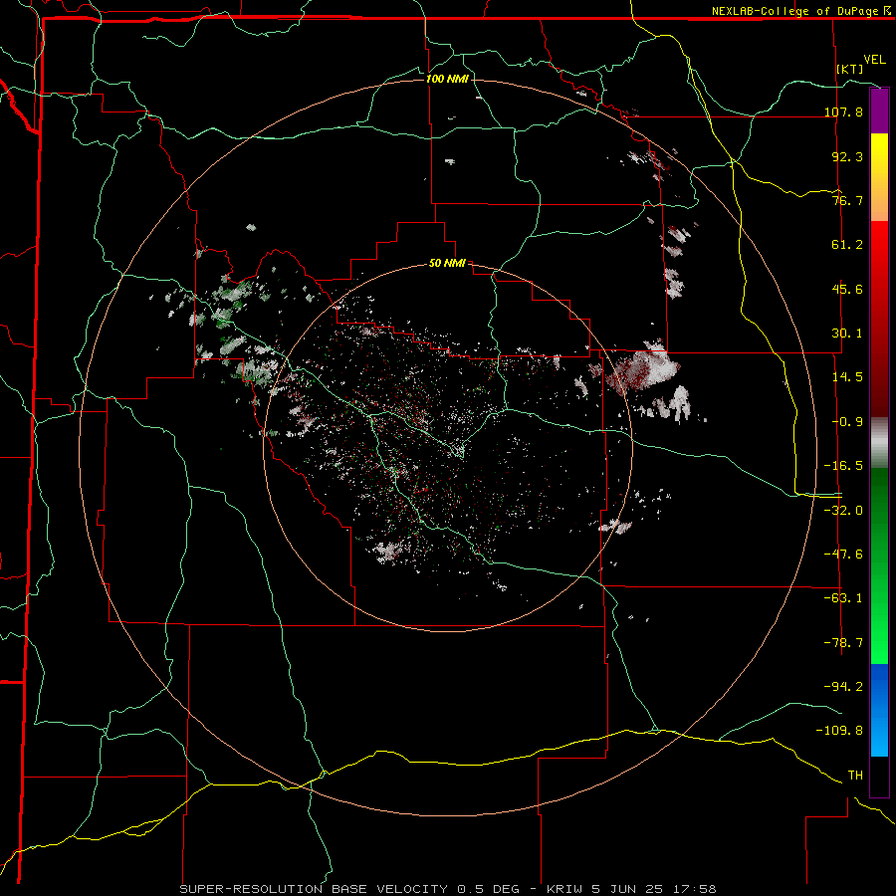The image size is (896, 896).
Task: Click the yellow segment of the color bar
Action: [x=879, y=177]
